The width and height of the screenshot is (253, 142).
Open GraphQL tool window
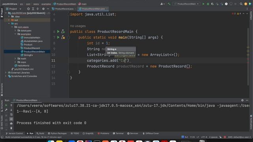[88, 133]
